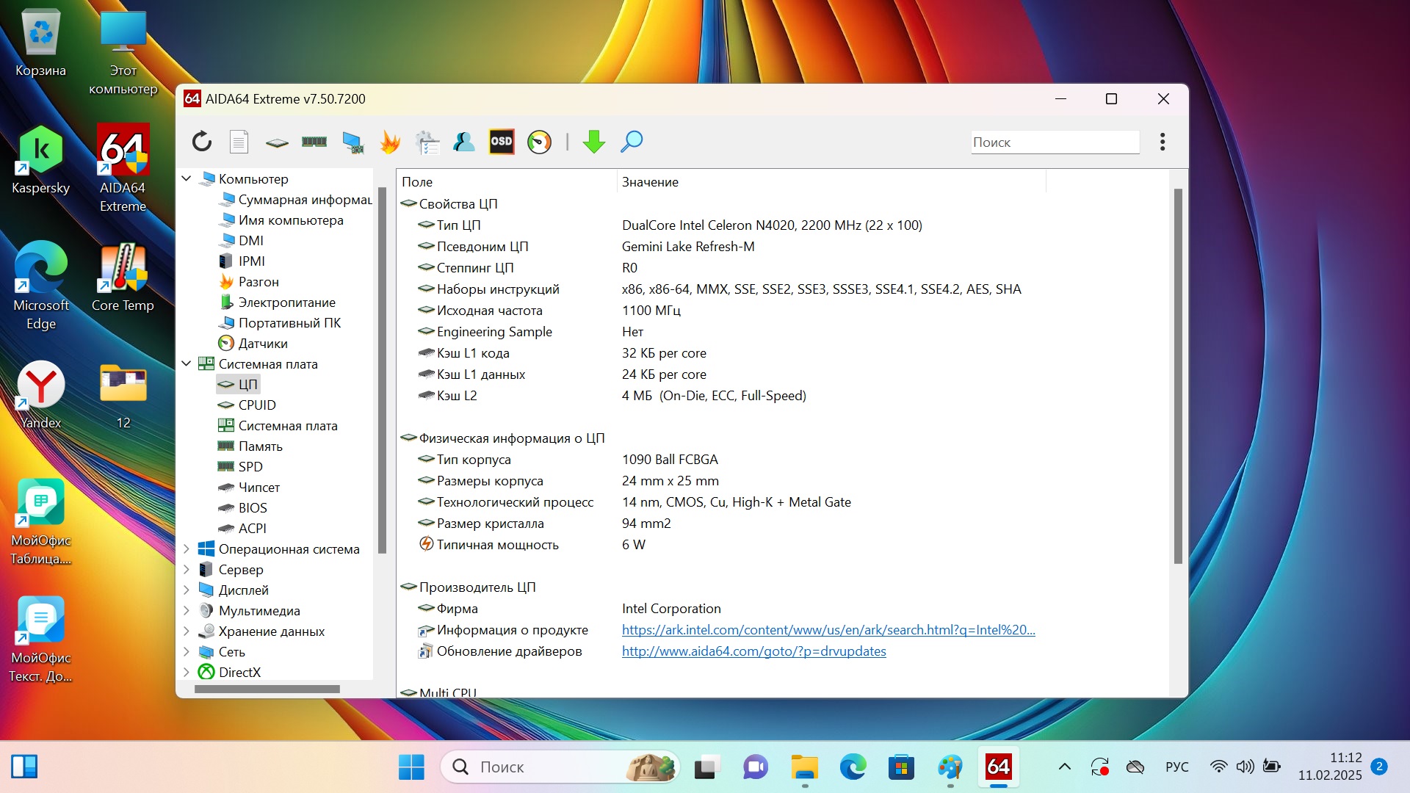This screenshot has width=1410, height=793.
Task: Click the CPU chip toolbar icon
Action: tap(277, 142)
